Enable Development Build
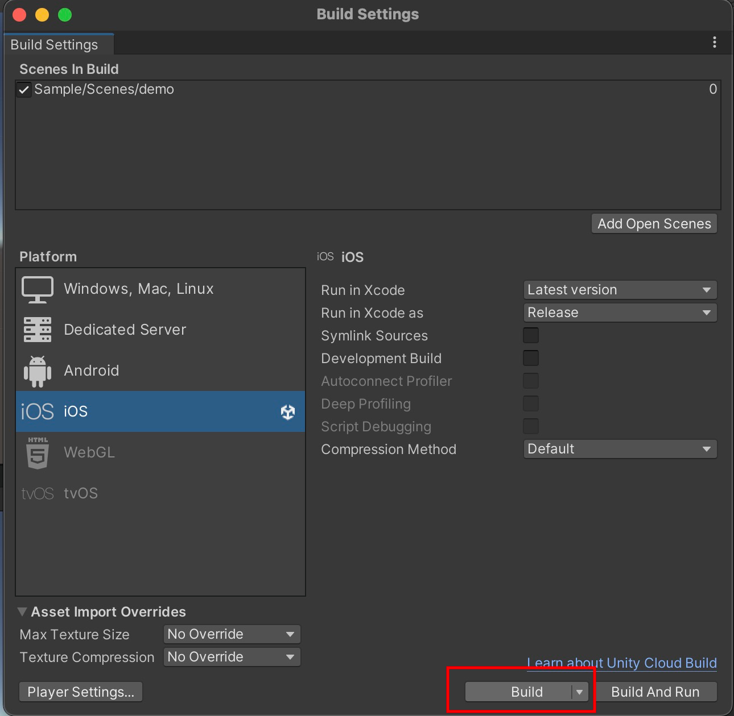Viewport: 734px width, 716px height. [x=530, y=358]
